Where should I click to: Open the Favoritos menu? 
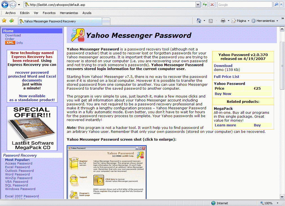point(49,13)
